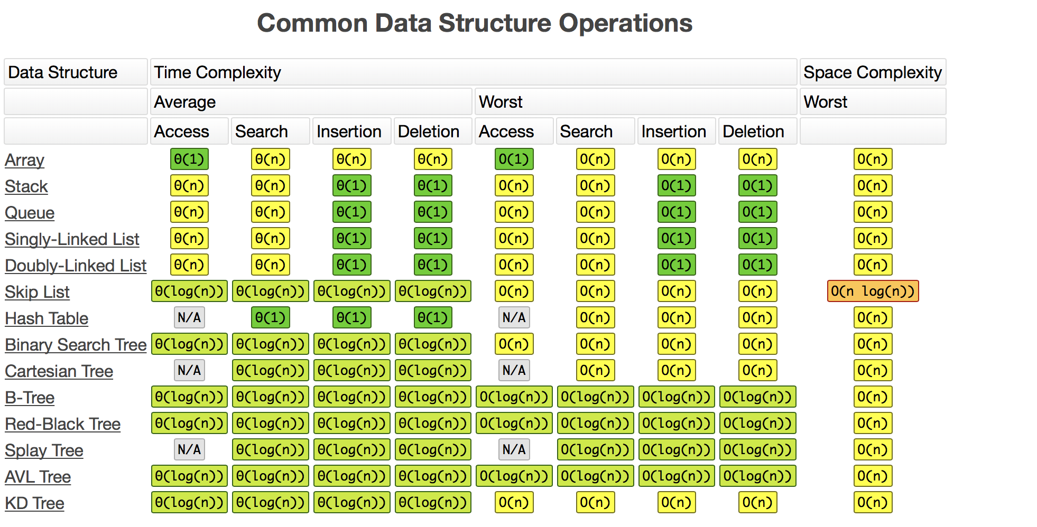This screenshot has width=1037, height=527.
Task: Open the Doubly-Linked List link
Action: [76, 266]
